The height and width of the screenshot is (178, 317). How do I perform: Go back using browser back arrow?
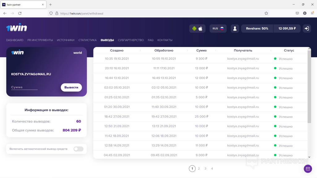(5, 13)
